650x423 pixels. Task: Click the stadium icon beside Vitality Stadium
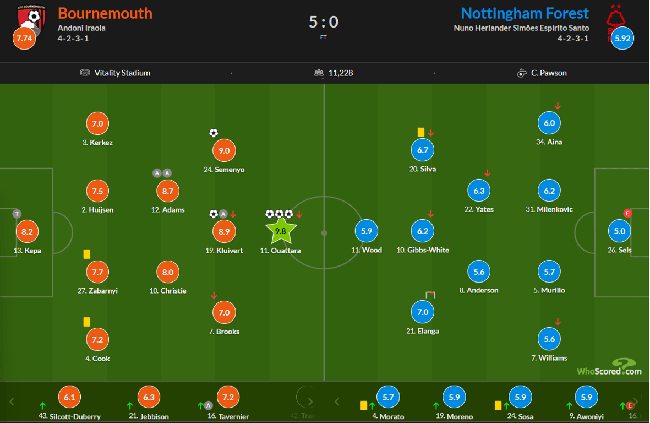pos(85,73)
